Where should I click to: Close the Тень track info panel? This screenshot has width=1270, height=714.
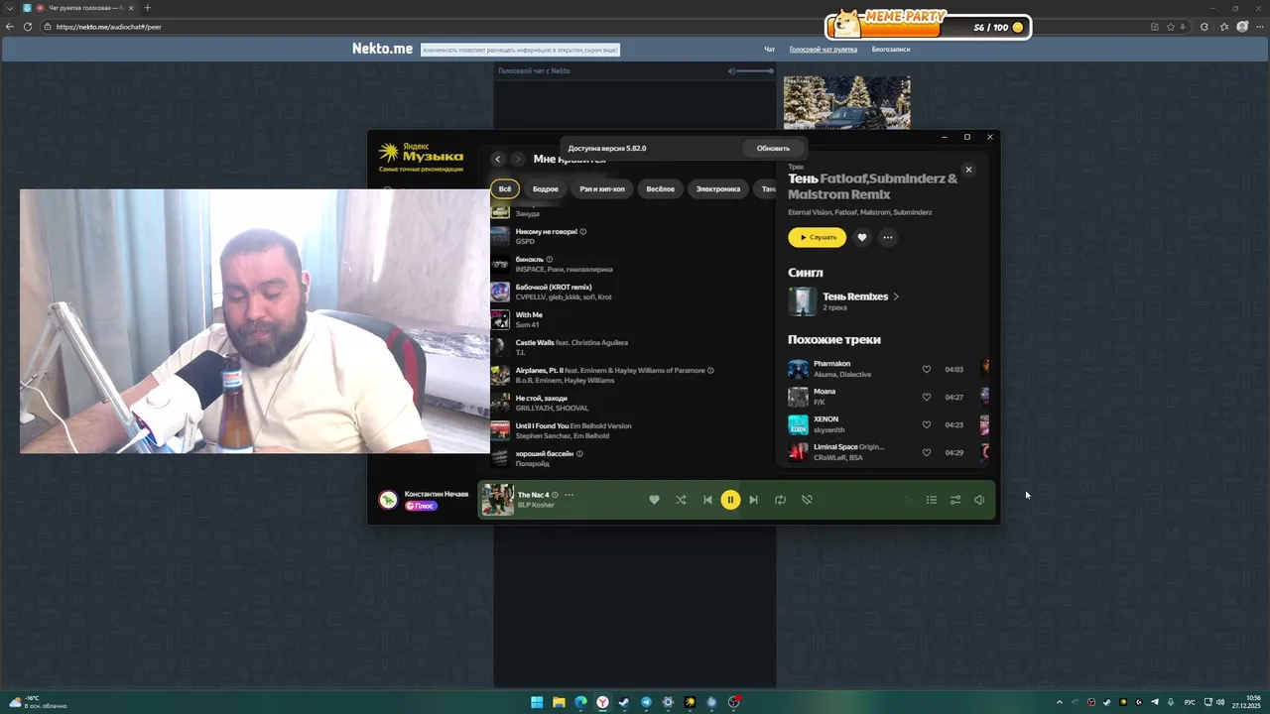969,170
